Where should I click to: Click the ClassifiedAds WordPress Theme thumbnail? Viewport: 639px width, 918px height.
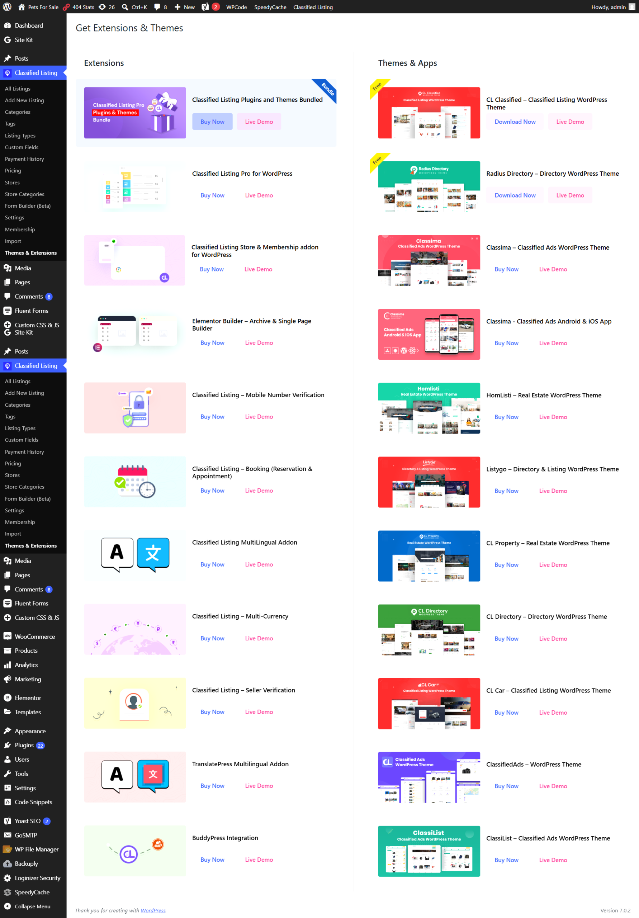click(x=429, y=777)
